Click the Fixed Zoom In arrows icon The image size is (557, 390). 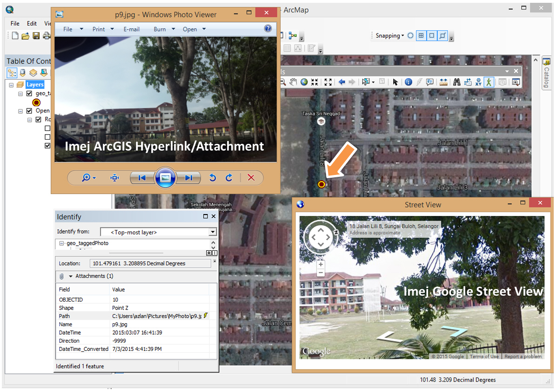coord(315,82)
